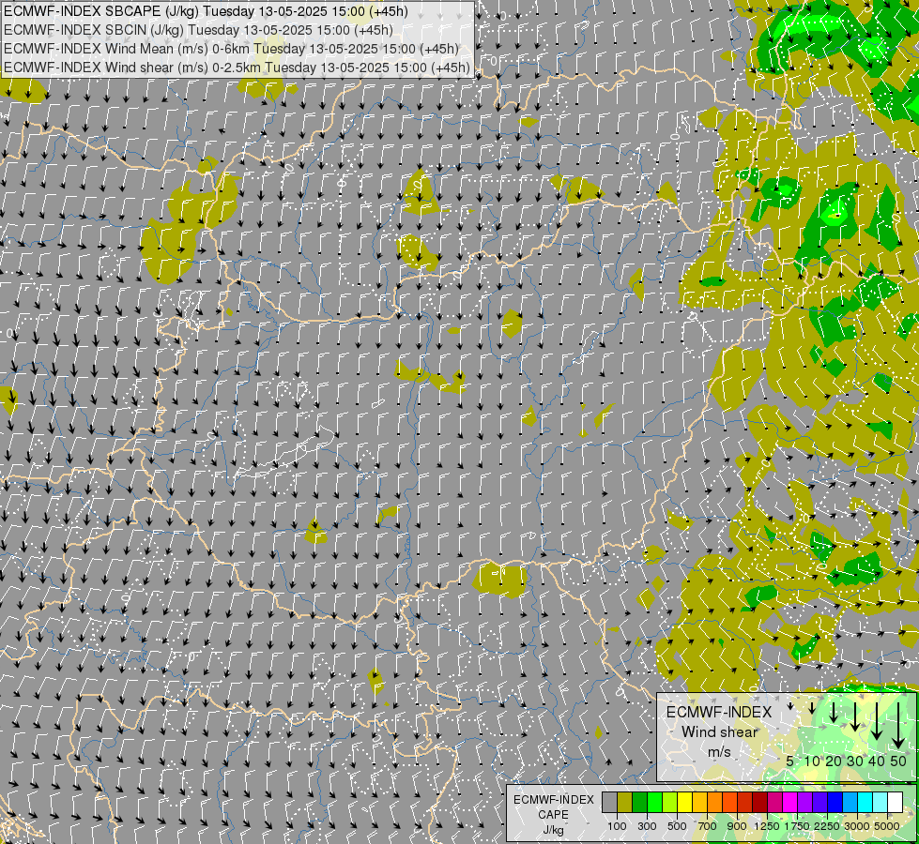Click the '300' CAPE legend label

tap(647, 826)
